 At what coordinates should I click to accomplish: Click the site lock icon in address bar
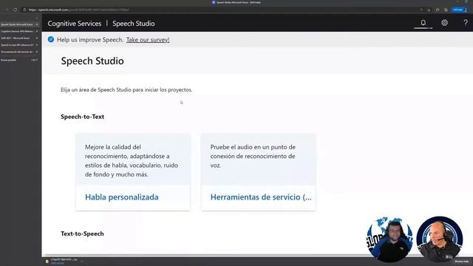[24, 10]
